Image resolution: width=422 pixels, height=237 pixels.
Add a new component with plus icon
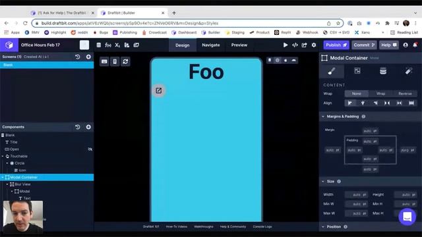(88, 127)
